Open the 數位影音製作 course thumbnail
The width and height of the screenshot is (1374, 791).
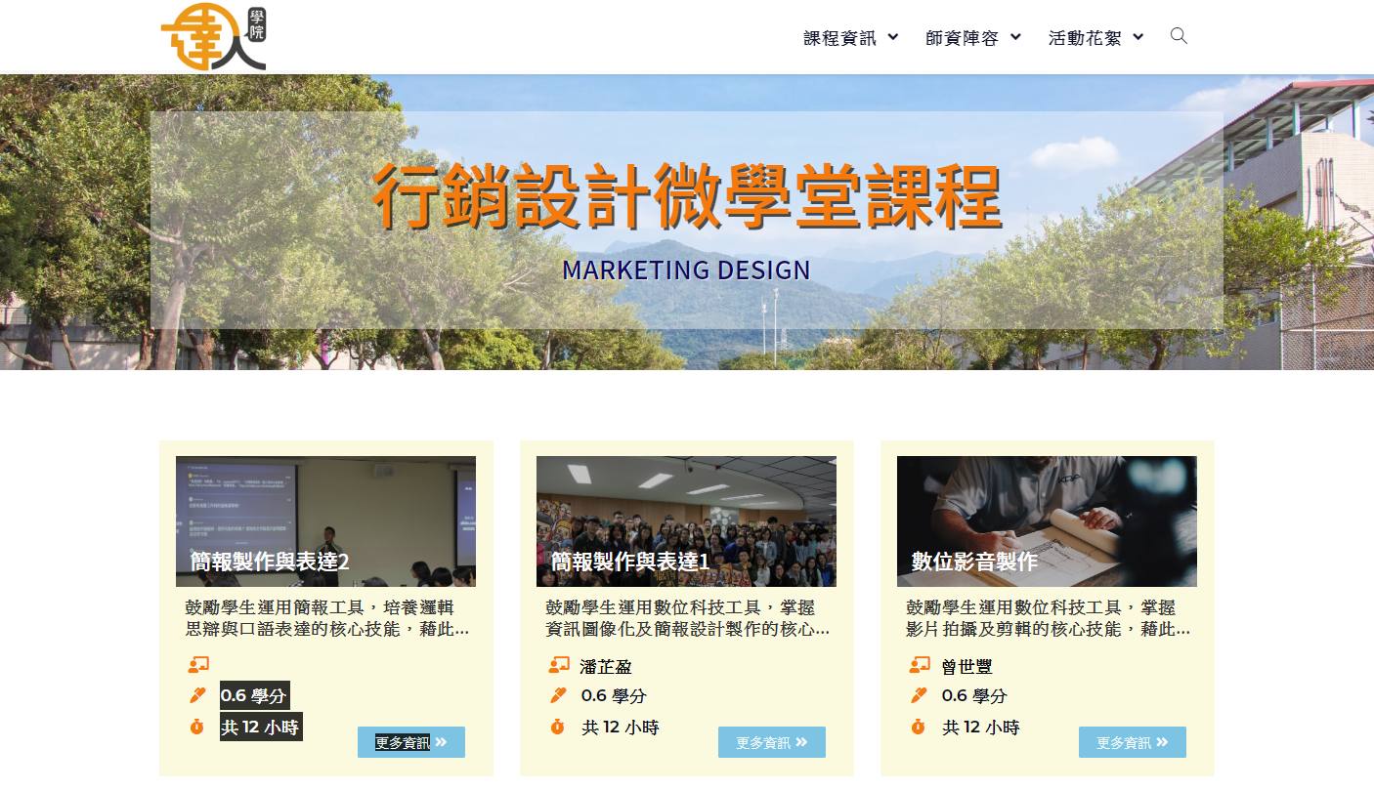click(1047, 520)
